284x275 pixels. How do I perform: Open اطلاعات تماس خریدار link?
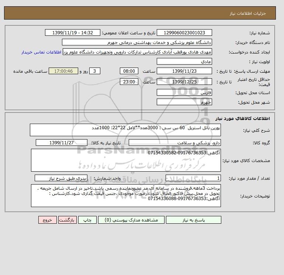(41, 52)
